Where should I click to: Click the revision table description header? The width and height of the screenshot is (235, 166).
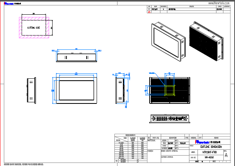[x=192, y=7]
